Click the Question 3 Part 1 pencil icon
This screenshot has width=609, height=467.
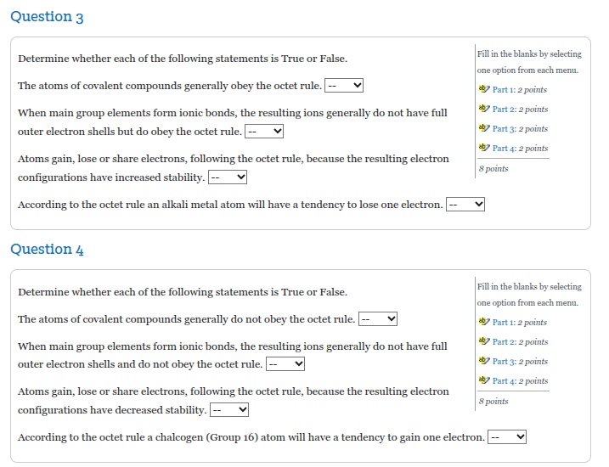(x=484, y=89)
